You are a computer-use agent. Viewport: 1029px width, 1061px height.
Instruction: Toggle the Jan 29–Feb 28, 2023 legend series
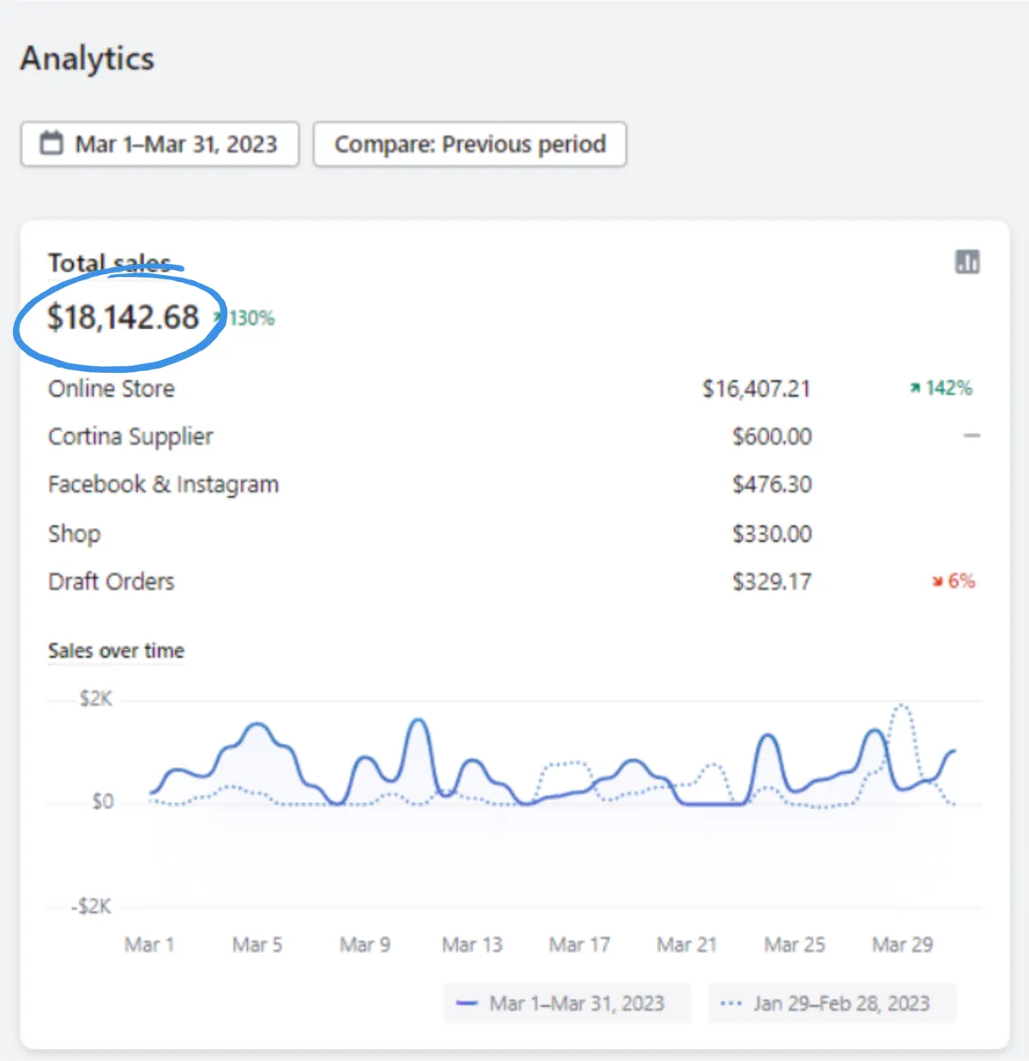click(831, 1004)
